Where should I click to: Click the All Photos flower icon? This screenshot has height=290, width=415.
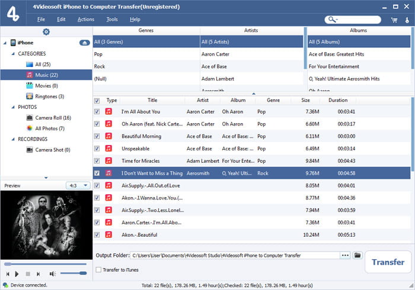click(30, 128)
